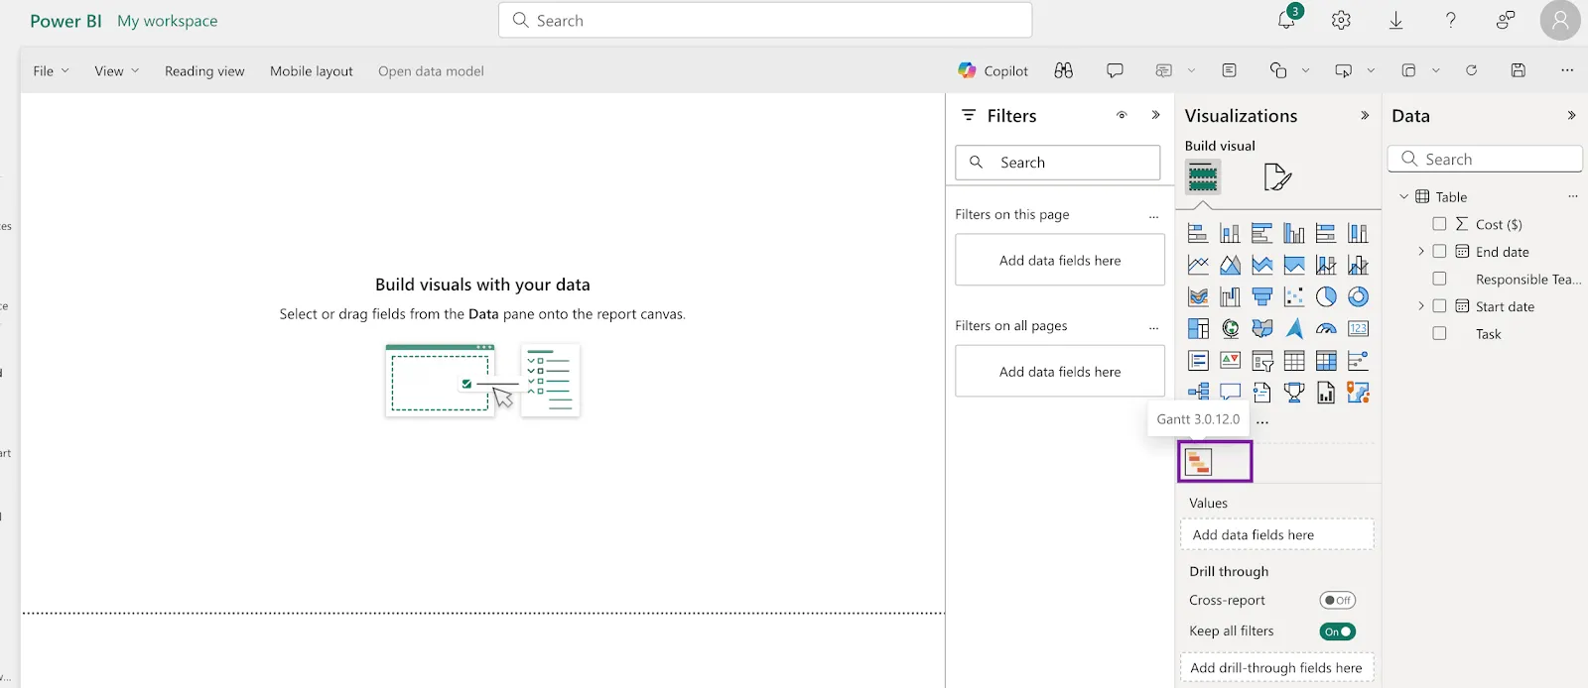Turn off Keep all filters
Image resolution: width=1588 pixels, height=688 pixels.
click(x=1338, y=631)
